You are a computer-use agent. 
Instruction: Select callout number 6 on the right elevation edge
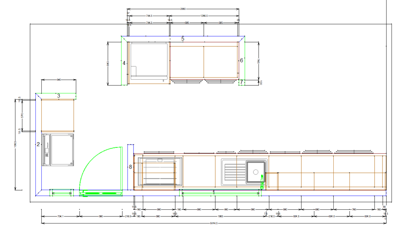coord(241,60)
